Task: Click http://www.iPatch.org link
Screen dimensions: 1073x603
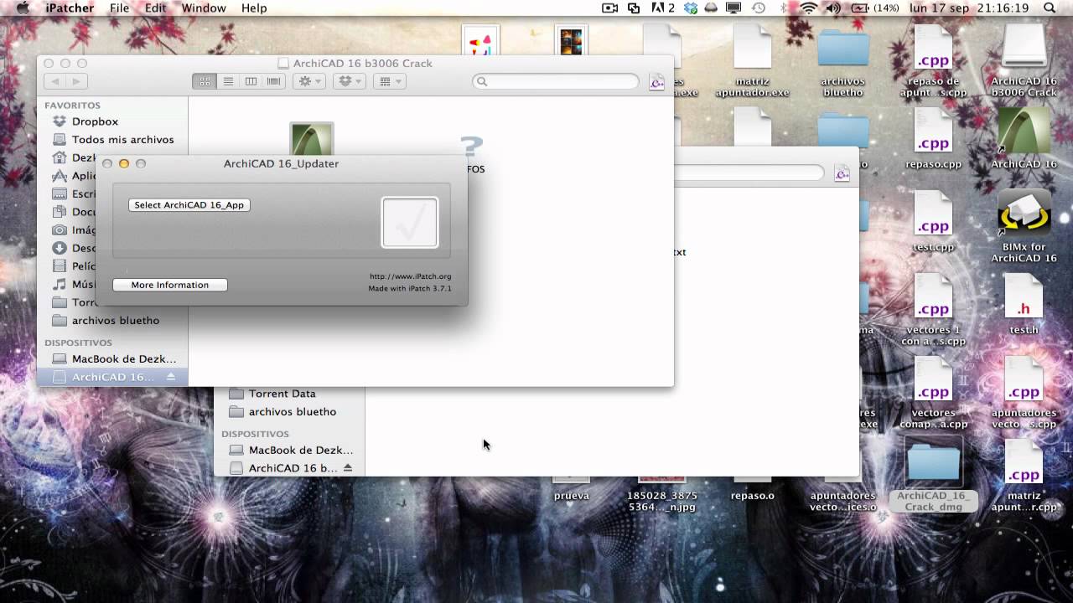Action: (x=411, y=276)
